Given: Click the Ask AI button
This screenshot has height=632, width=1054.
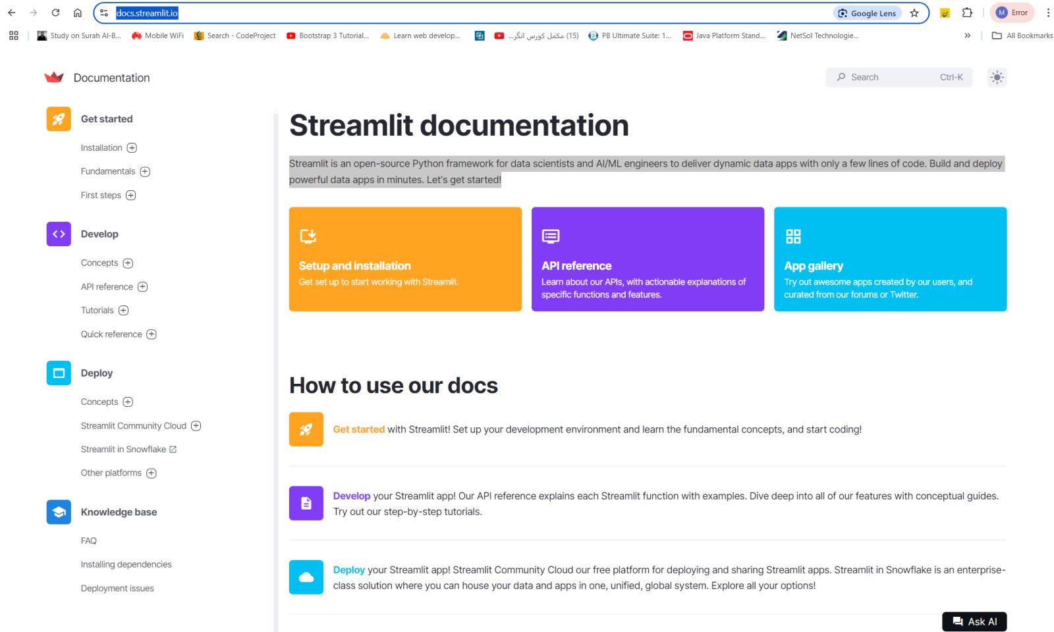Looking at the screenshot, I should pos(974,621).
